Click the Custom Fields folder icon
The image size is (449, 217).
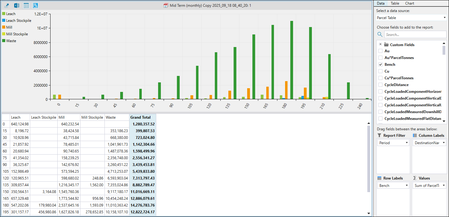click(386, 45)
